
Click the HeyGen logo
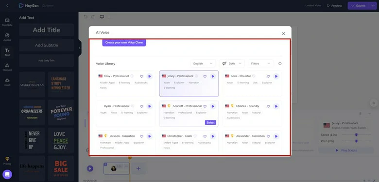(29, 5)
